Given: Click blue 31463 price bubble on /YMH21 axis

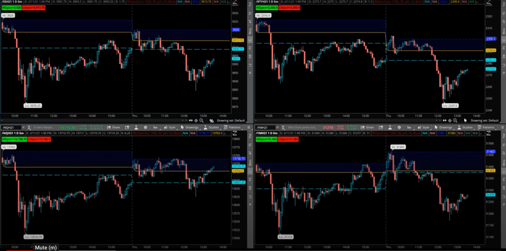Looking at the screenshot, I should pyautogui.click(x=491, y=152).
